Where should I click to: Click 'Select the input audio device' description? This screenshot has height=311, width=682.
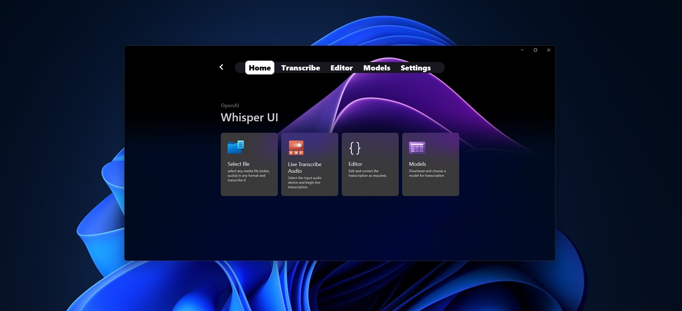point(305,183)
